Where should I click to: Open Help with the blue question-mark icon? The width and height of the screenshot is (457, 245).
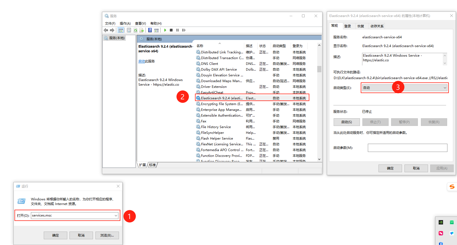tap(150, 30)
